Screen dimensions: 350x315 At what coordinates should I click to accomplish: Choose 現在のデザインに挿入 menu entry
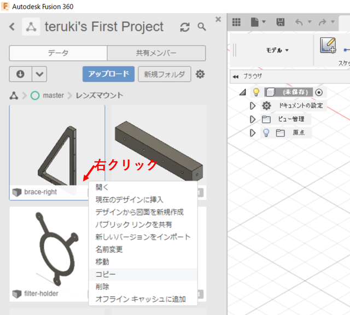pyautogui.click(x=143, y=200)
